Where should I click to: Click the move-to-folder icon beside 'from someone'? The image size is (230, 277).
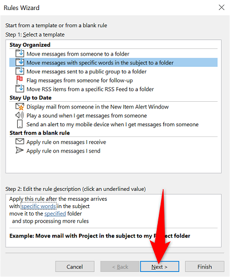(x=19, y=53)
